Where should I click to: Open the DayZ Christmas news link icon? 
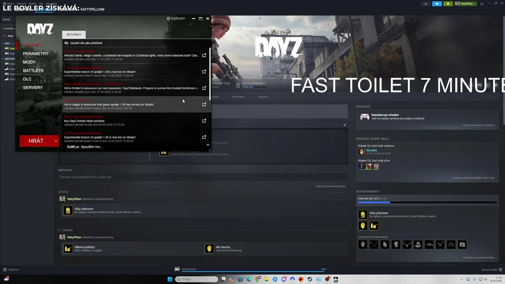point(204,55)
